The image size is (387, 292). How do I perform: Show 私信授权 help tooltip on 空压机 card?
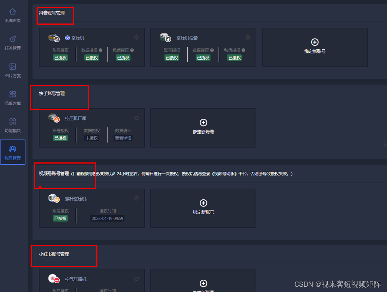(x=132, y=50)
